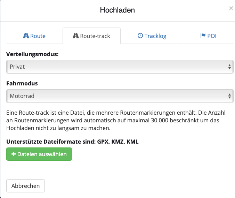Switch to the Route tab

pyautogui.click(x=38, y=36)
